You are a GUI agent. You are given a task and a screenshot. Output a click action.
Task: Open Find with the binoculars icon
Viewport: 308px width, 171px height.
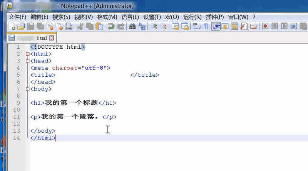click(132, 26)
